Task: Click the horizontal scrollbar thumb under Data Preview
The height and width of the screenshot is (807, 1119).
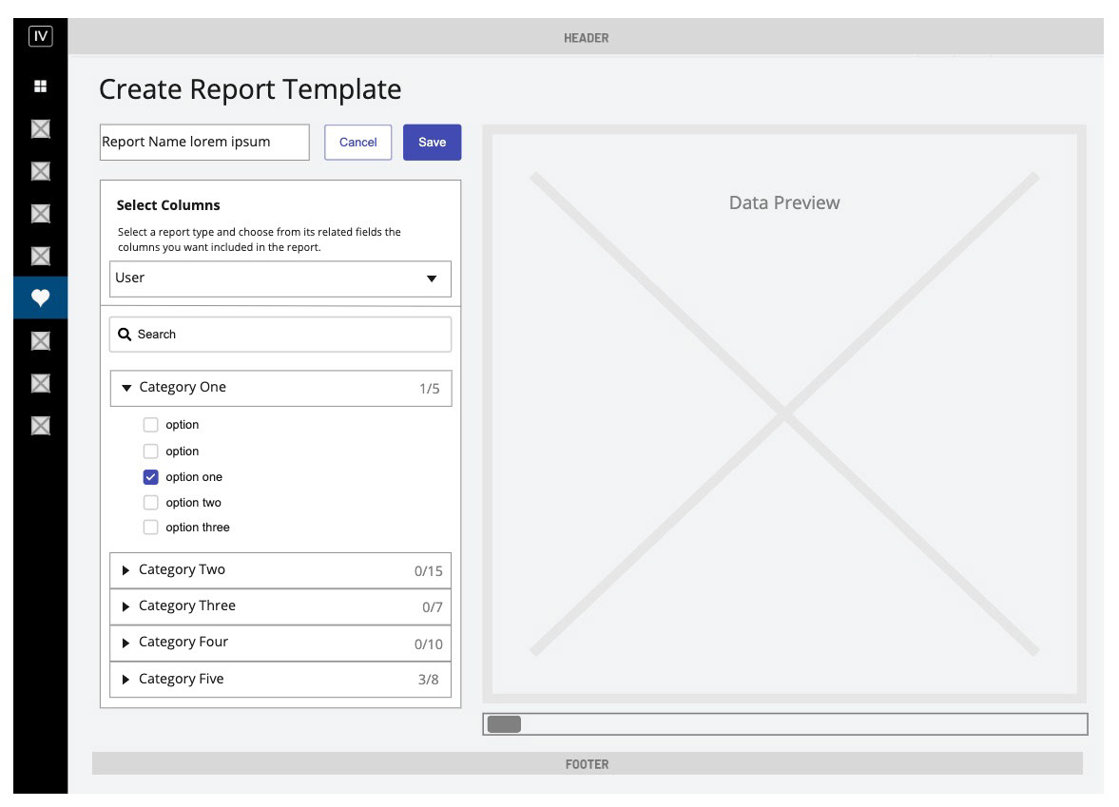Action: [504, 724]
